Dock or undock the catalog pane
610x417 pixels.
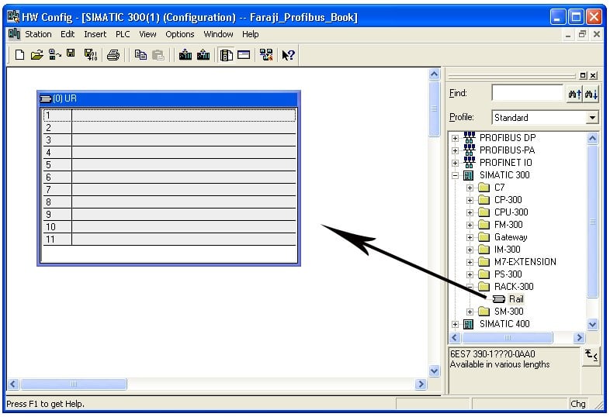click(583, 75)
